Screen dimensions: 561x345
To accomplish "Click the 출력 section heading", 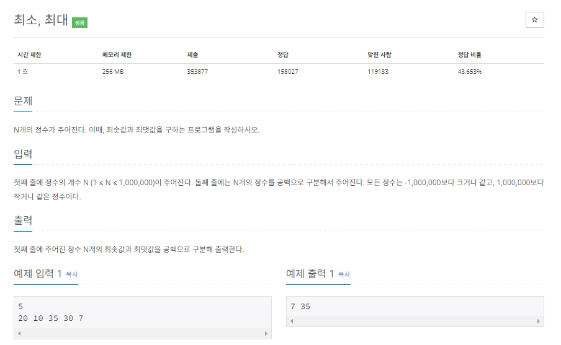I will coord(23,220).
